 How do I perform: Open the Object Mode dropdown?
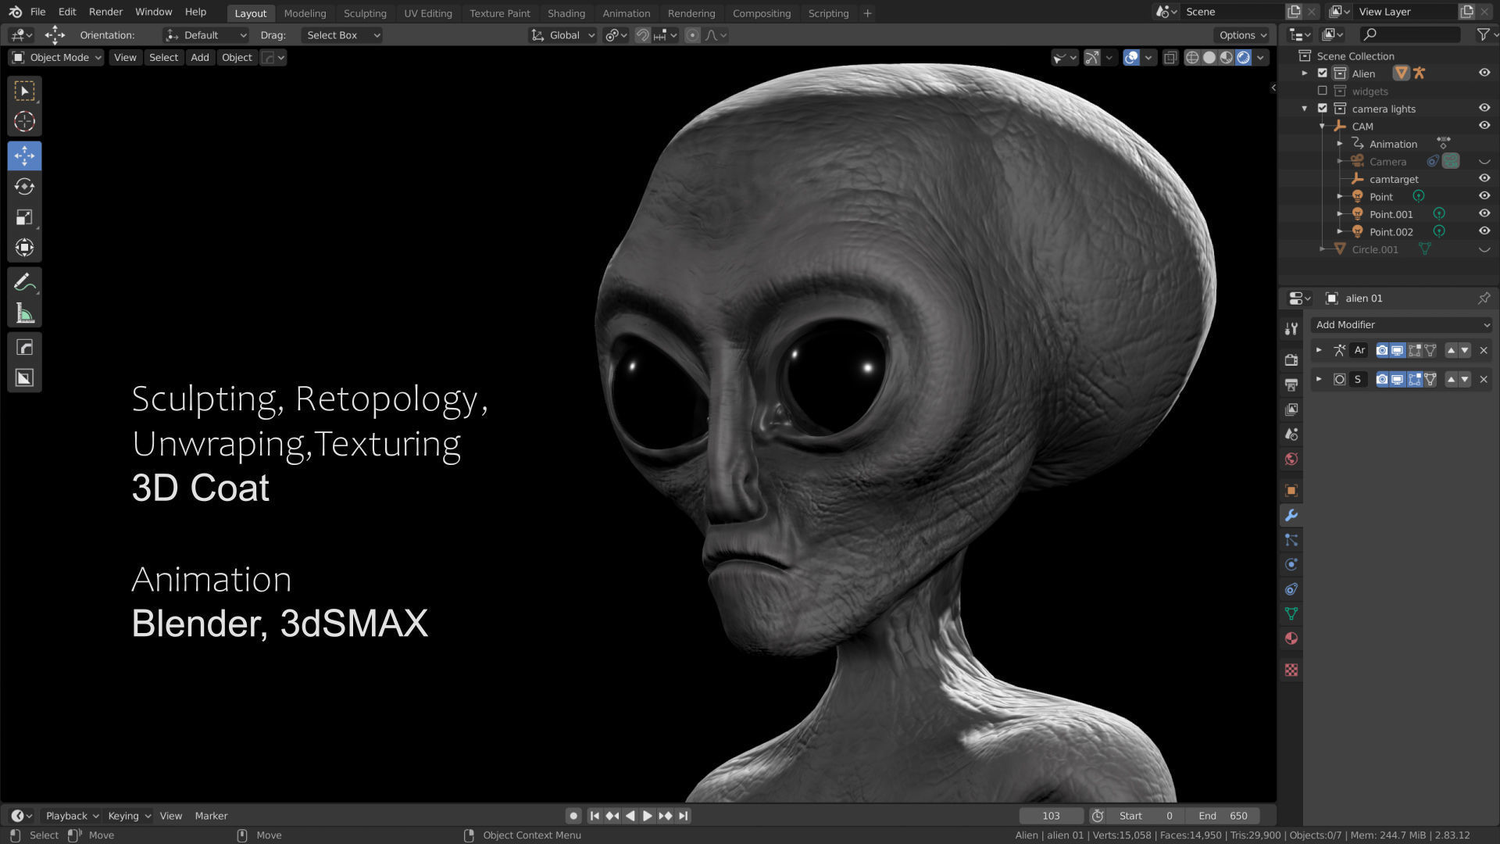tap(56, 57)
